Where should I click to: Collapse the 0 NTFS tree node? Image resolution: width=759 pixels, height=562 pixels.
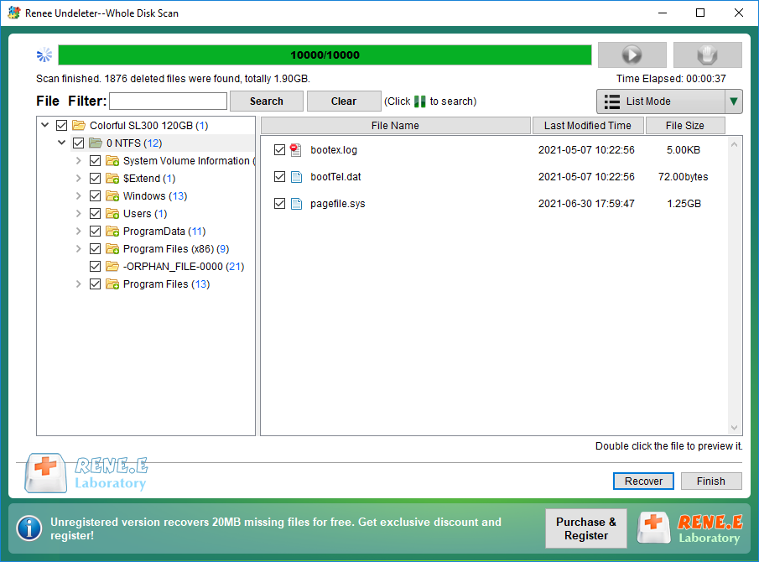pyautogui.click(x=61, y=143)
